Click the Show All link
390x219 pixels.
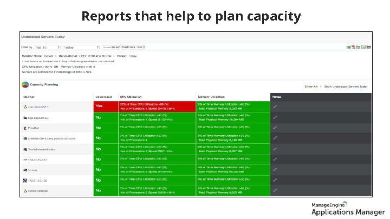point(311,87)
